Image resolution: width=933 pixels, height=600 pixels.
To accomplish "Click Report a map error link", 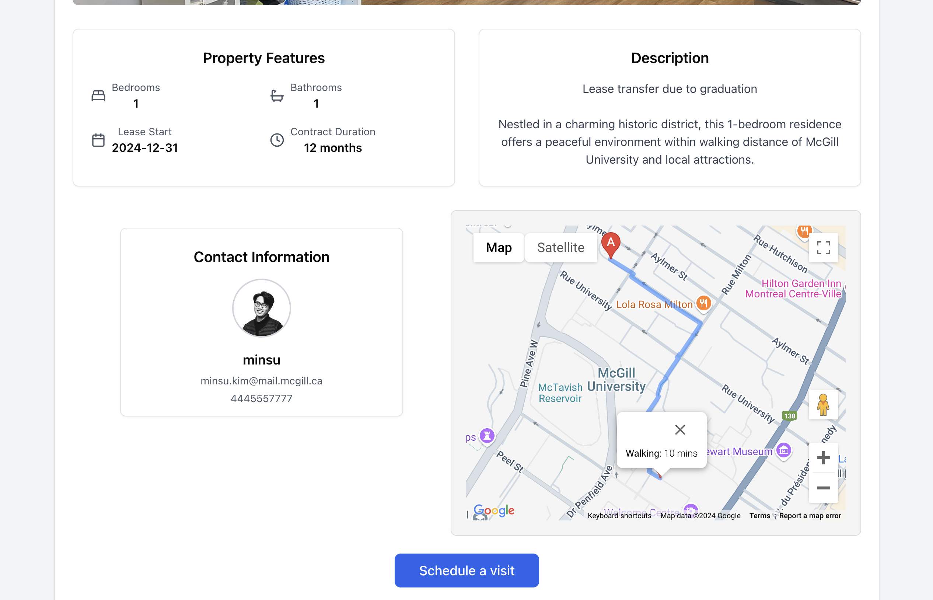I will pos(810,516).
